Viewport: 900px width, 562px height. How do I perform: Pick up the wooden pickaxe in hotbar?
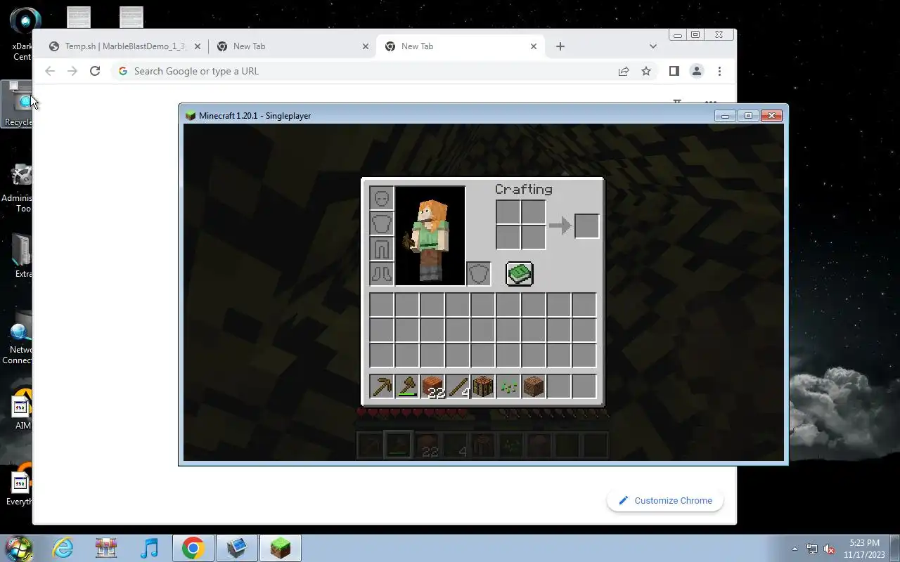click(382, 386)
